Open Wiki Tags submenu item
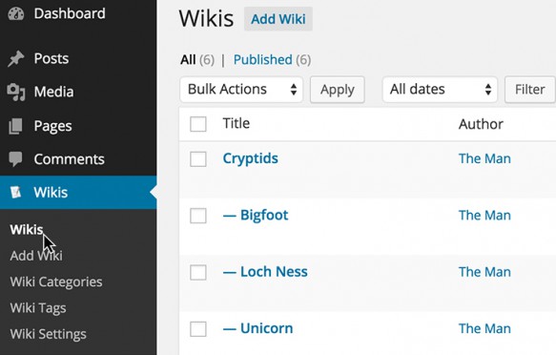This screenshot has height=355, width=556. pos(38,308)
